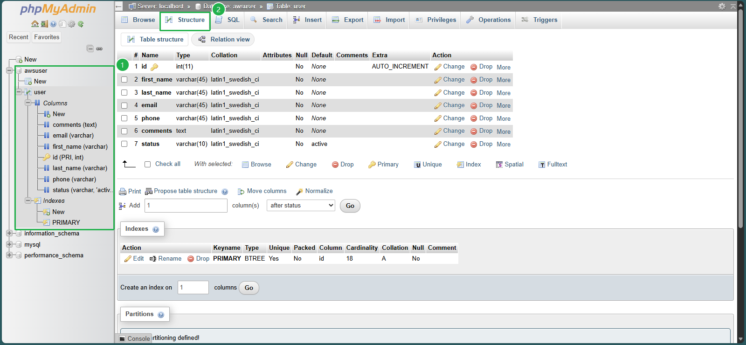Click the help icon beside Propose table structure
Screen dimensions: 746x345
tap(225, 192)
